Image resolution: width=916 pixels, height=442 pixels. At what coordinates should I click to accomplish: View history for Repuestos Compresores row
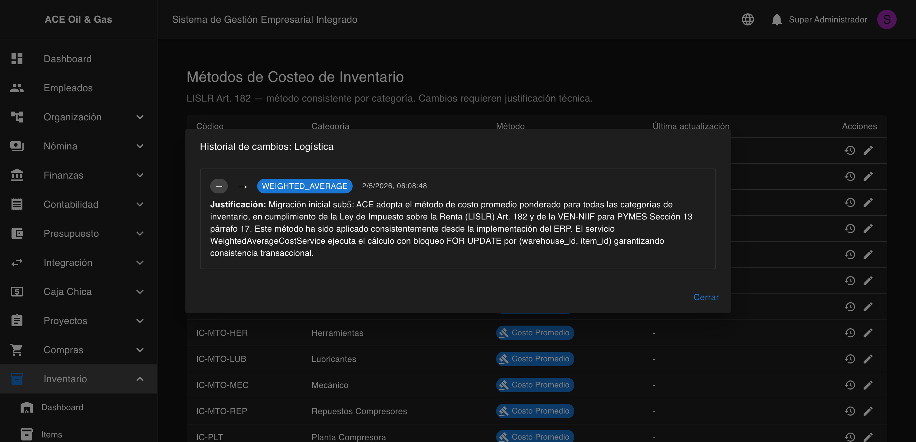click(x=849, y=411)
